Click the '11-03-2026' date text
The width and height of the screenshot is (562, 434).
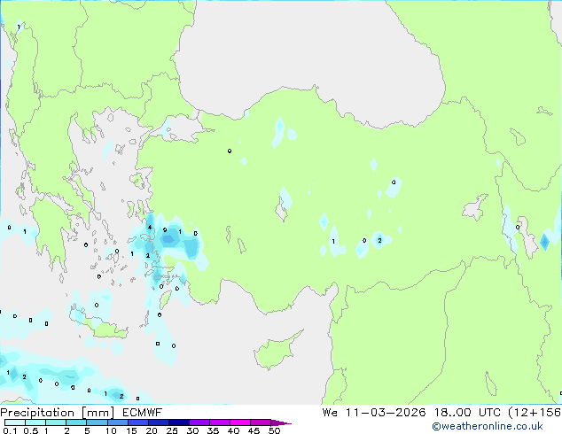386,413
